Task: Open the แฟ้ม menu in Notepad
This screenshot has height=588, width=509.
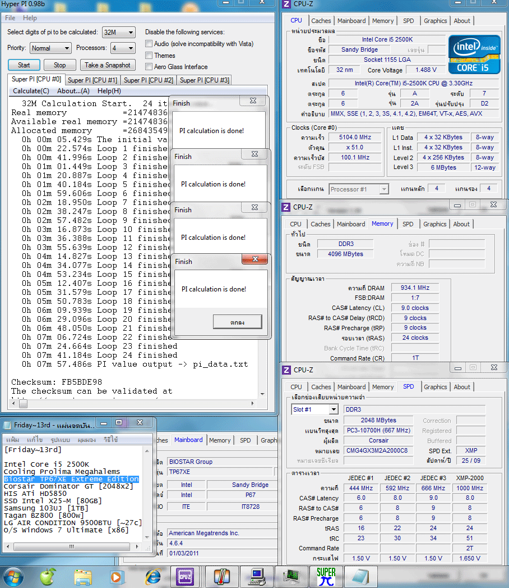Action: (13, 440)
